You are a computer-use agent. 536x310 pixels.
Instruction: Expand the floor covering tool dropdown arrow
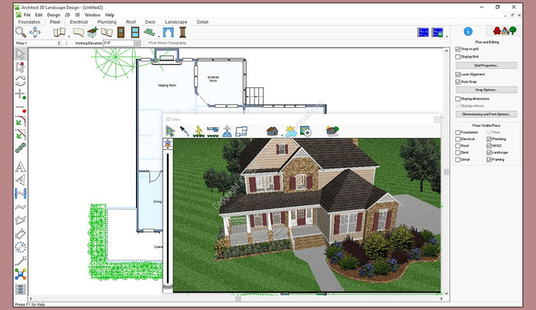(x=158, y=37)
